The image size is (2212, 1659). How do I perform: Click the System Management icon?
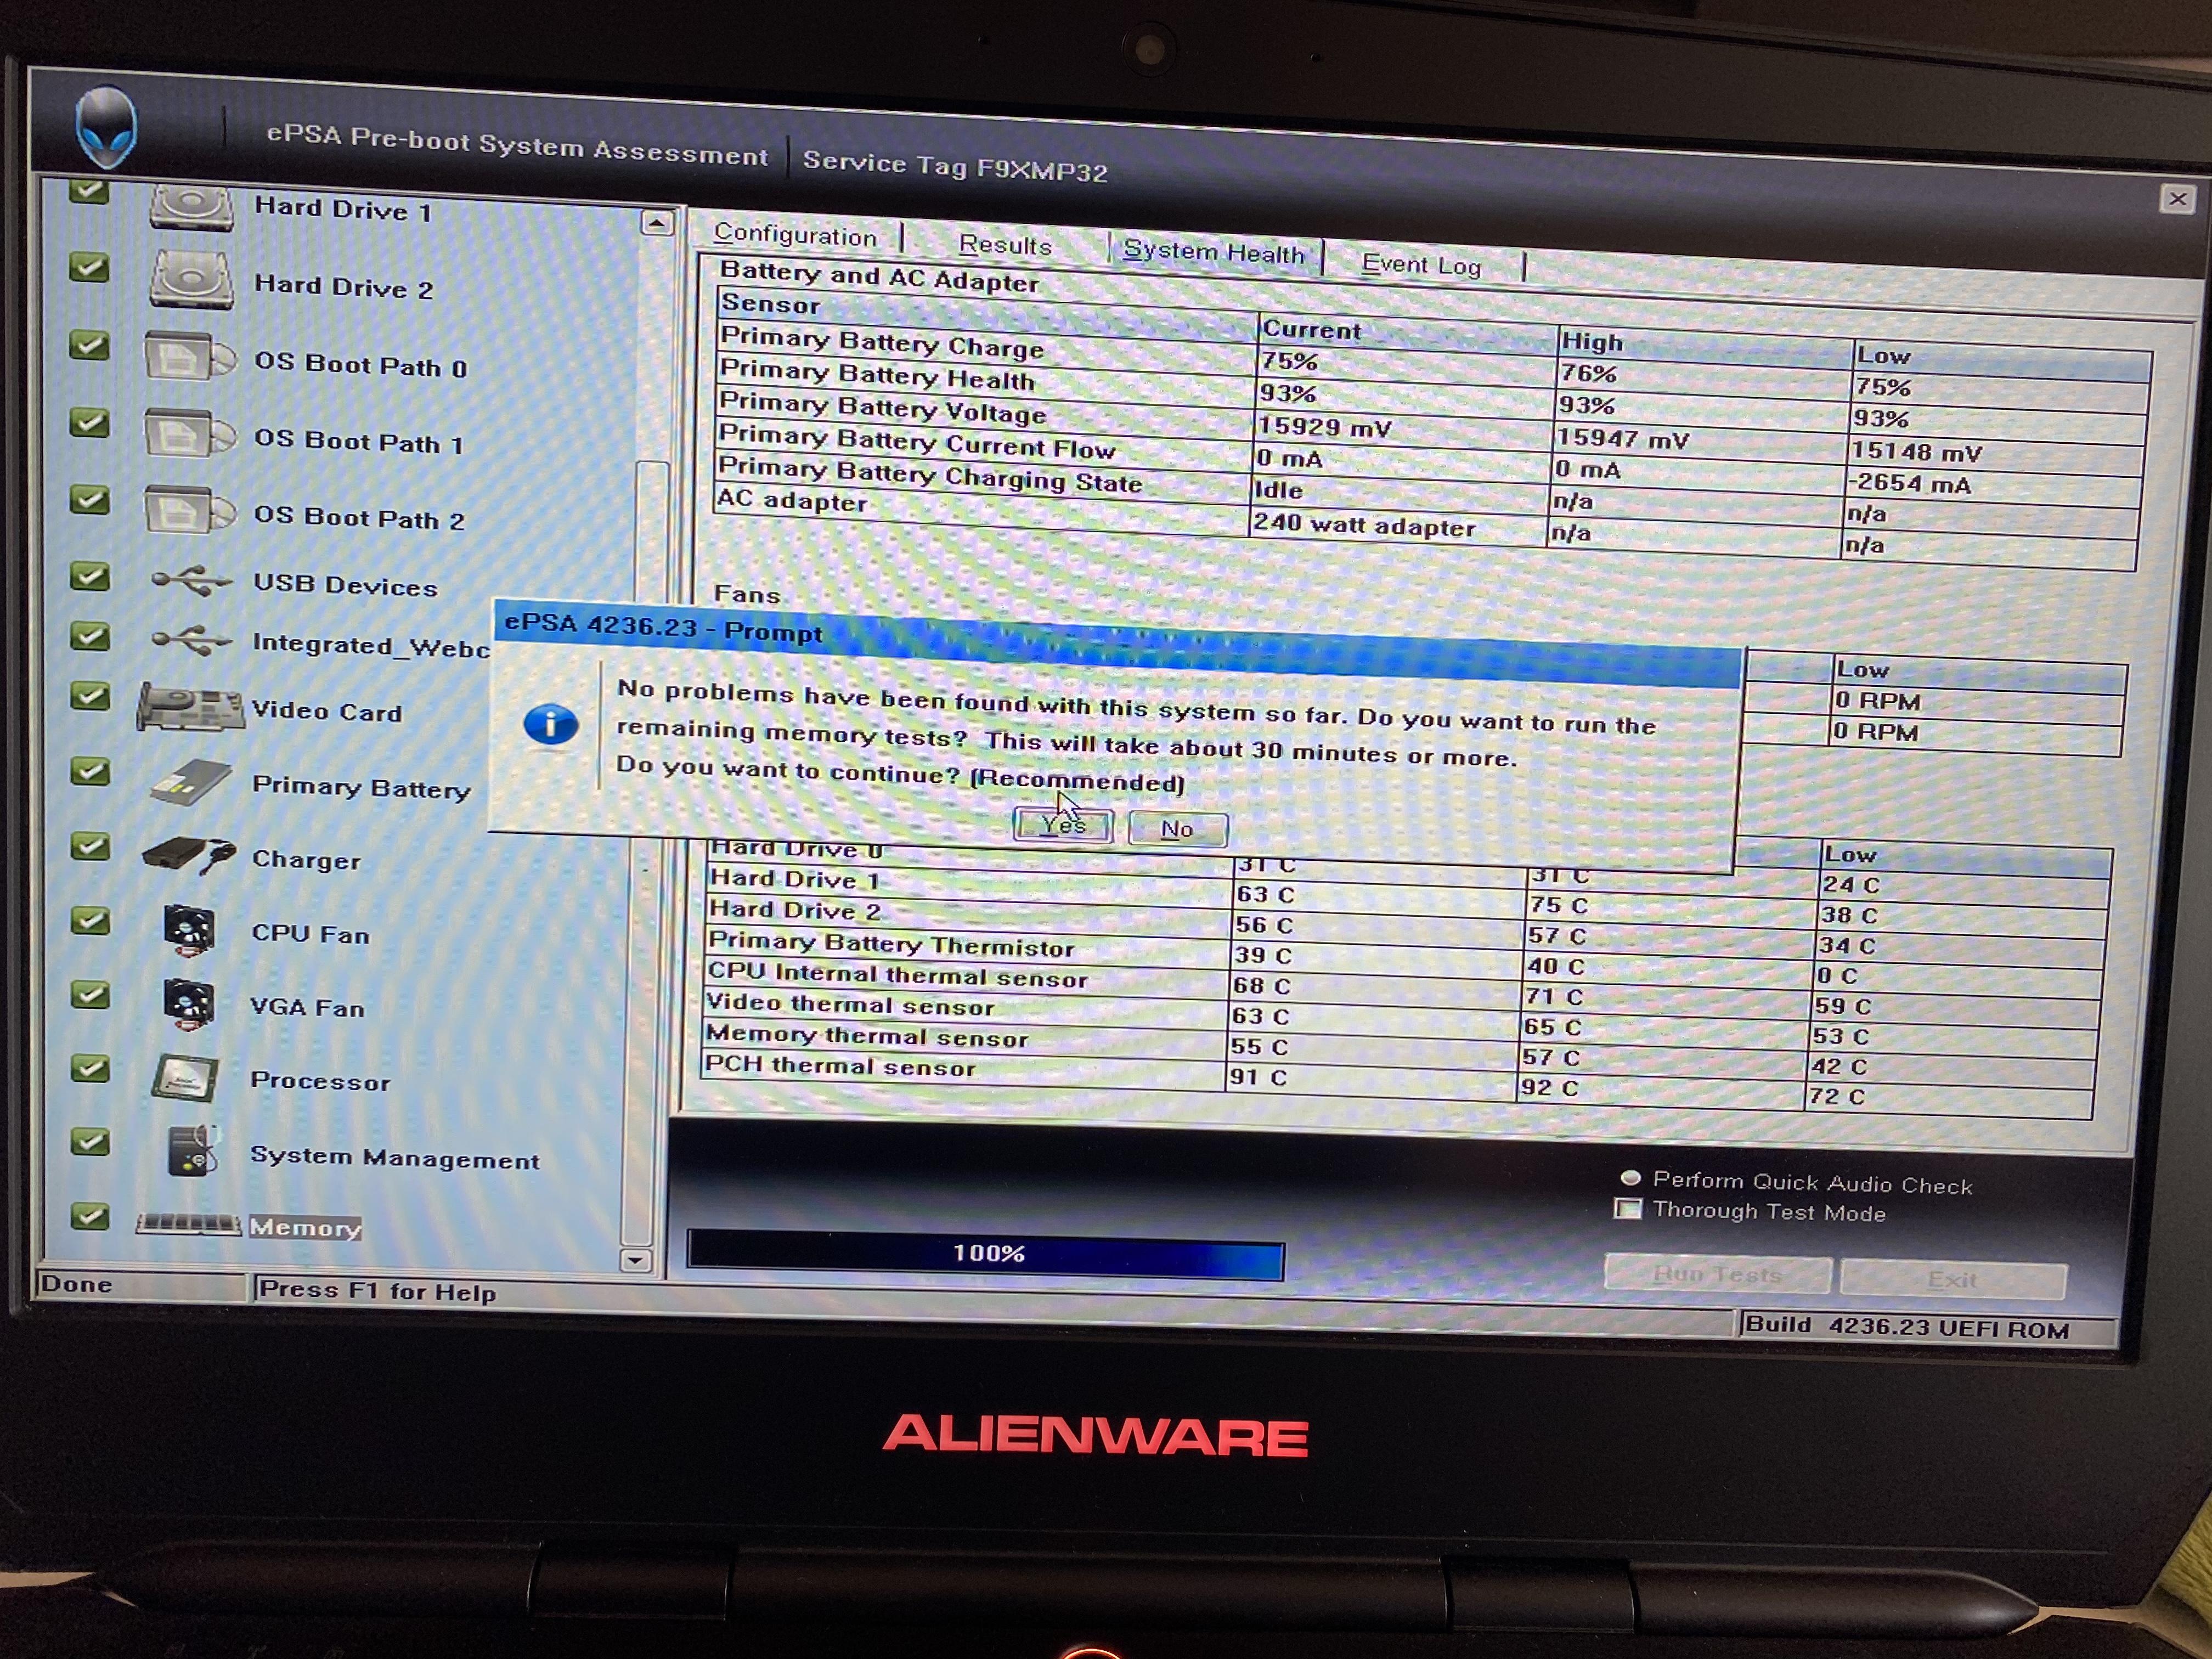point(191,1151)
